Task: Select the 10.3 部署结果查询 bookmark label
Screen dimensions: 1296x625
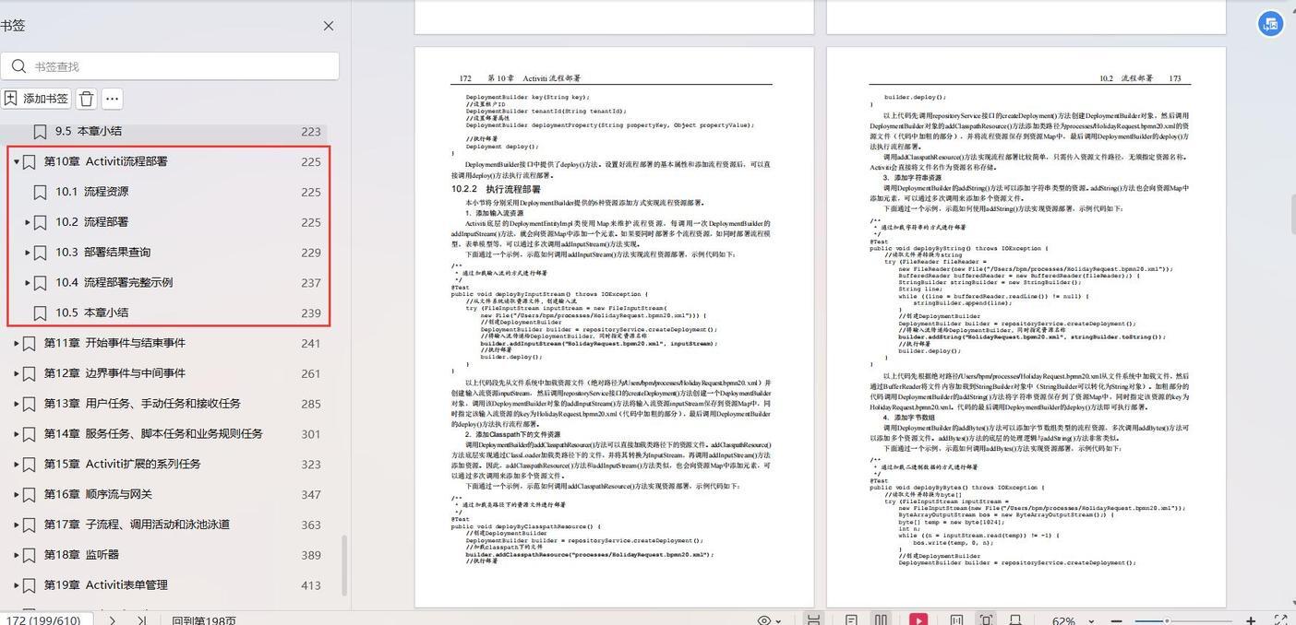Action: (102, 253)
